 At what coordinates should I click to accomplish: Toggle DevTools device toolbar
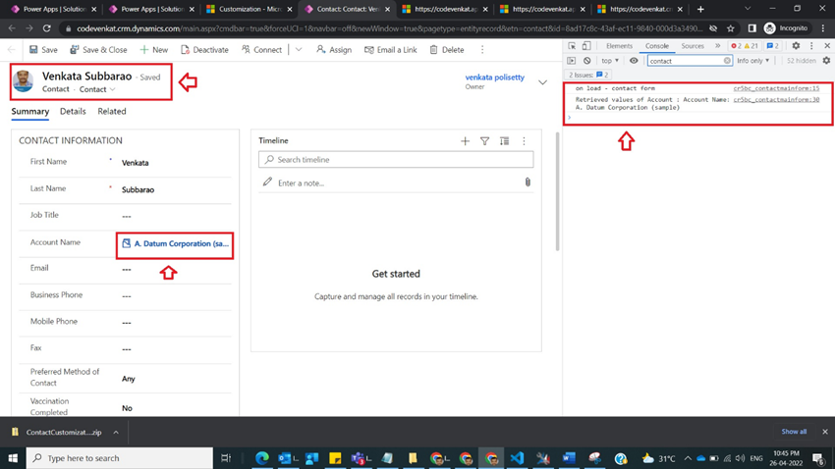(586, 46)
